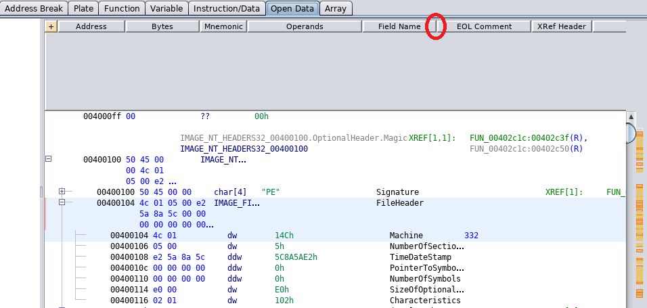This screenshot has width=647, height=308.
Task: Open the Instruction/Data tab
Action: pyautogui.click(x=227, y=8)
